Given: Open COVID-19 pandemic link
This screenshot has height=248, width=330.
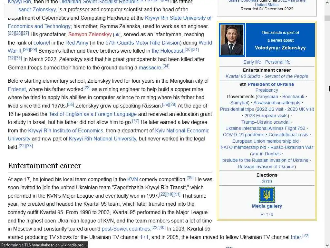Looking at the screenshot, I should 244,135.
